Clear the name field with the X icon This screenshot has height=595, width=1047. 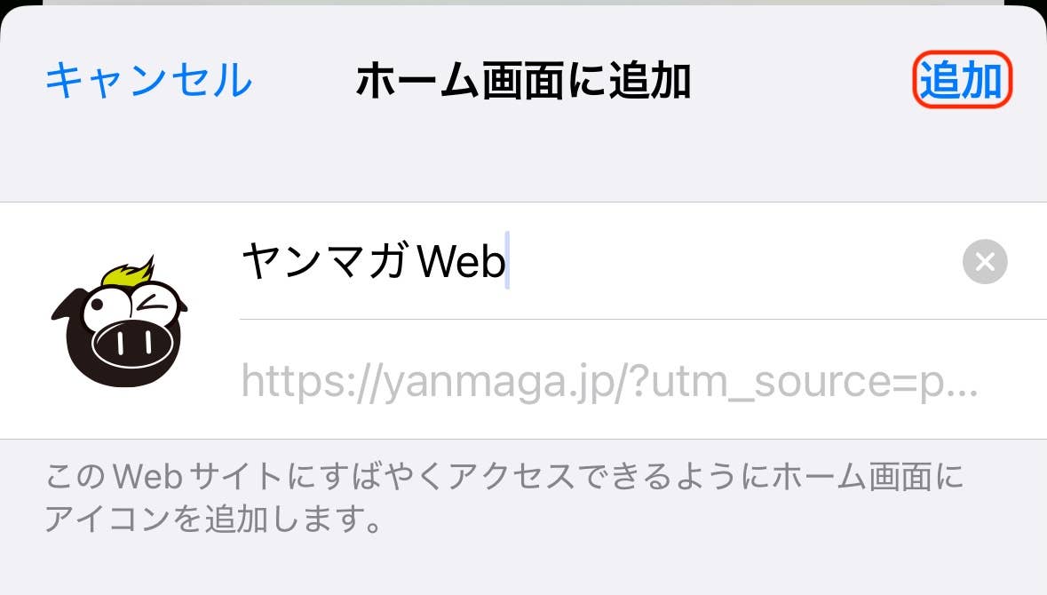click(985, 262)
